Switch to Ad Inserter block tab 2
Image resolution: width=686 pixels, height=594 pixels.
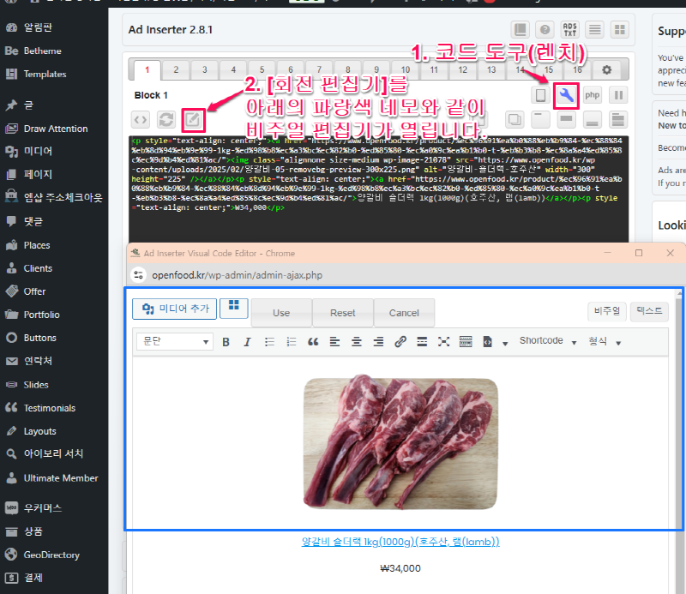point(175,69)
